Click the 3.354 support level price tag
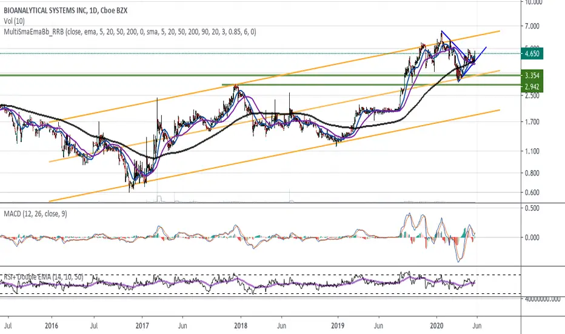The image size is (565, 334). [532, 75]
